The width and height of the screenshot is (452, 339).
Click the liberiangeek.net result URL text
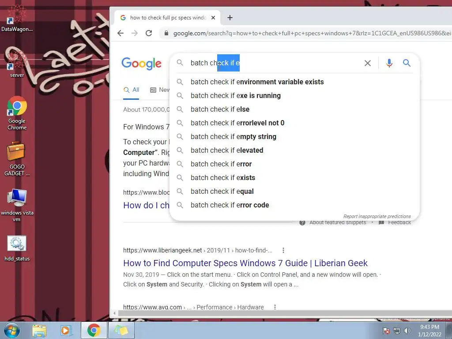[x=197, y=250]
